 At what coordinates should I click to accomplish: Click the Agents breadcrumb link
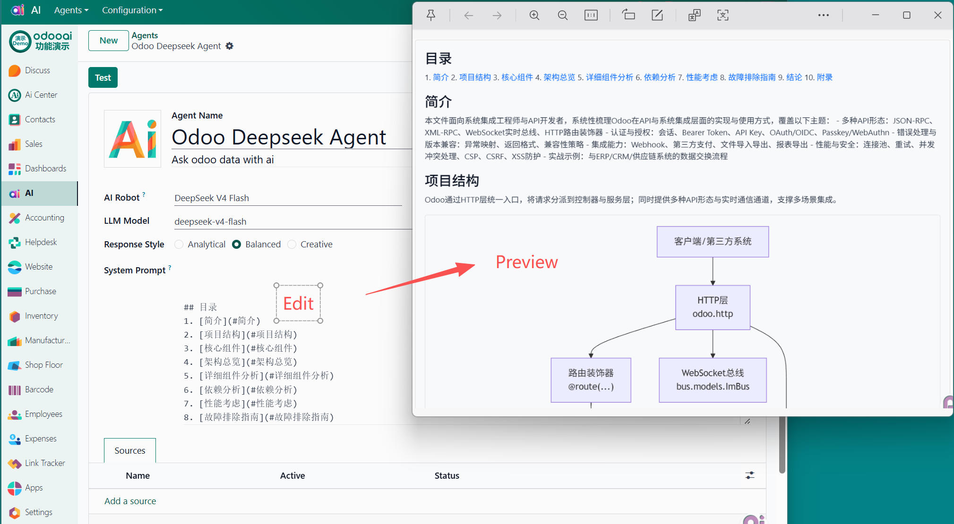[145, 35]
